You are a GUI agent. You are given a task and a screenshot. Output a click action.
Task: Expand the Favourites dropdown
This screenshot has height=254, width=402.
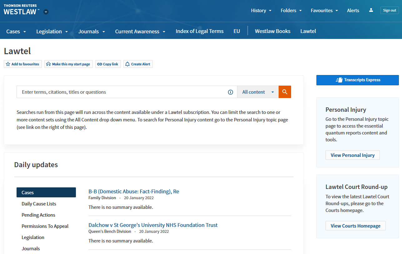coord(324,10)
